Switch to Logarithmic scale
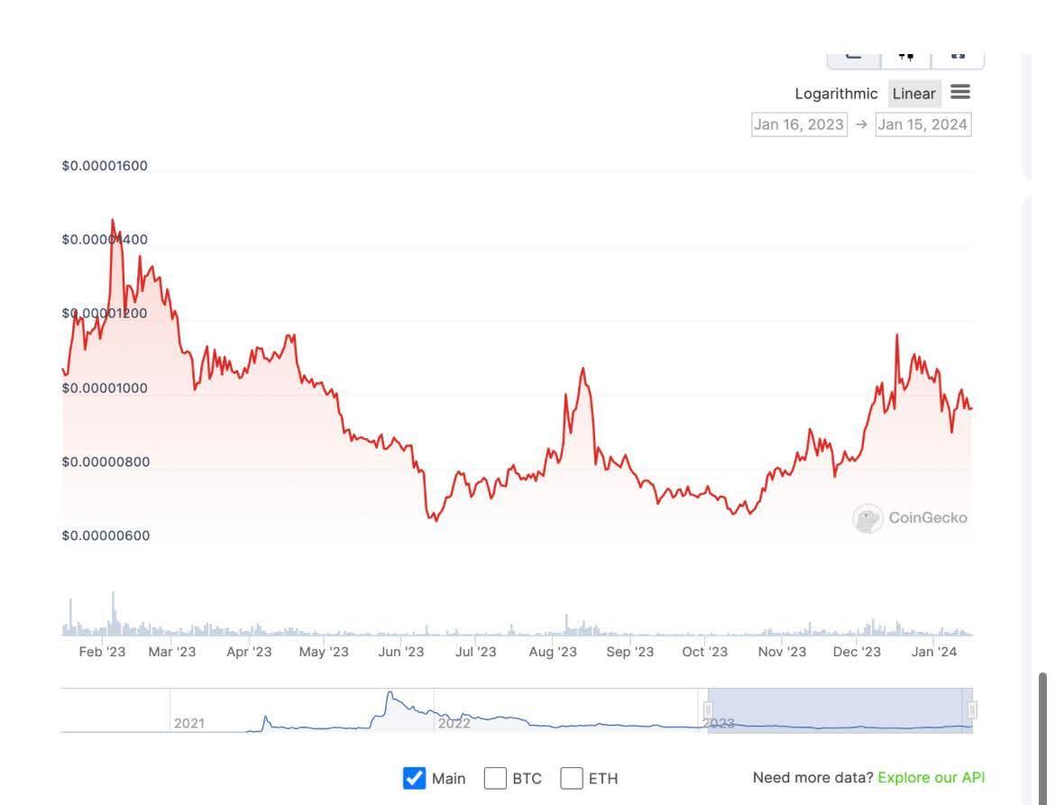 click(x=836, y=93)
